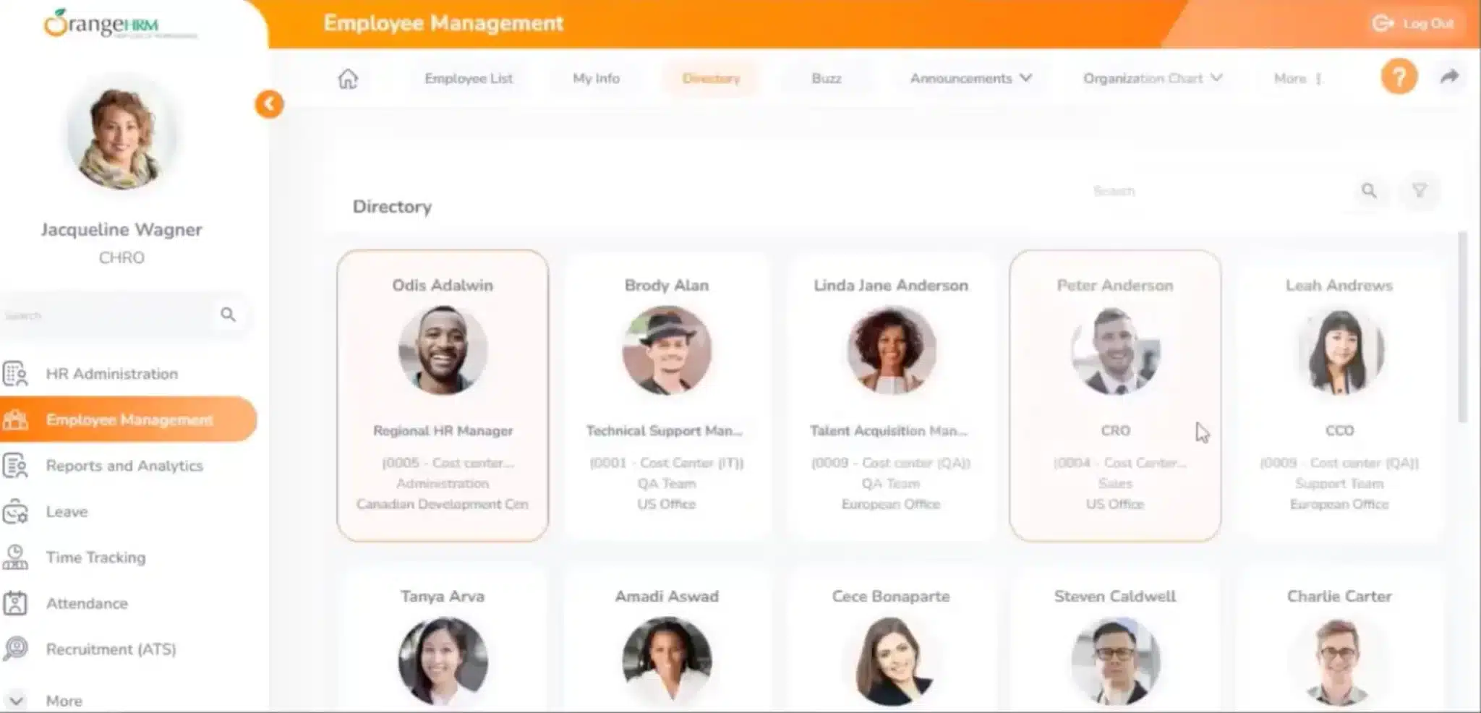Viewport: 1481px width, 713px height.
Task: Expand More chevron at sidebar bottom
Action: point(16,701)
